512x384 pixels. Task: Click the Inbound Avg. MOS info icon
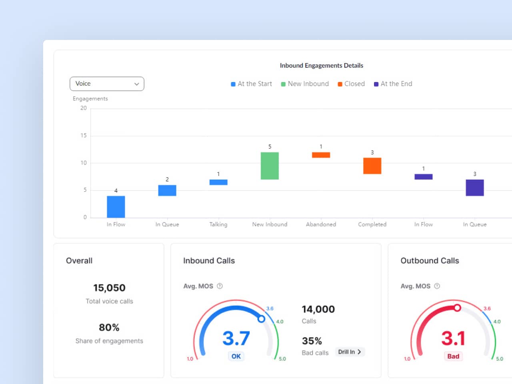click(x=220, y=286)
